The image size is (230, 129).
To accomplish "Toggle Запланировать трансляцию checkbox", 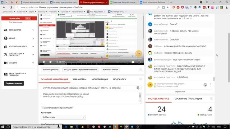I will [42, 107].
